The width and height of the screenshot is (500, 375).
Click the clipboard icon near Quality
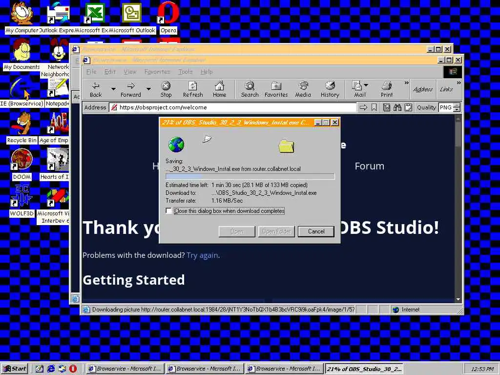[x=408, y=107]
